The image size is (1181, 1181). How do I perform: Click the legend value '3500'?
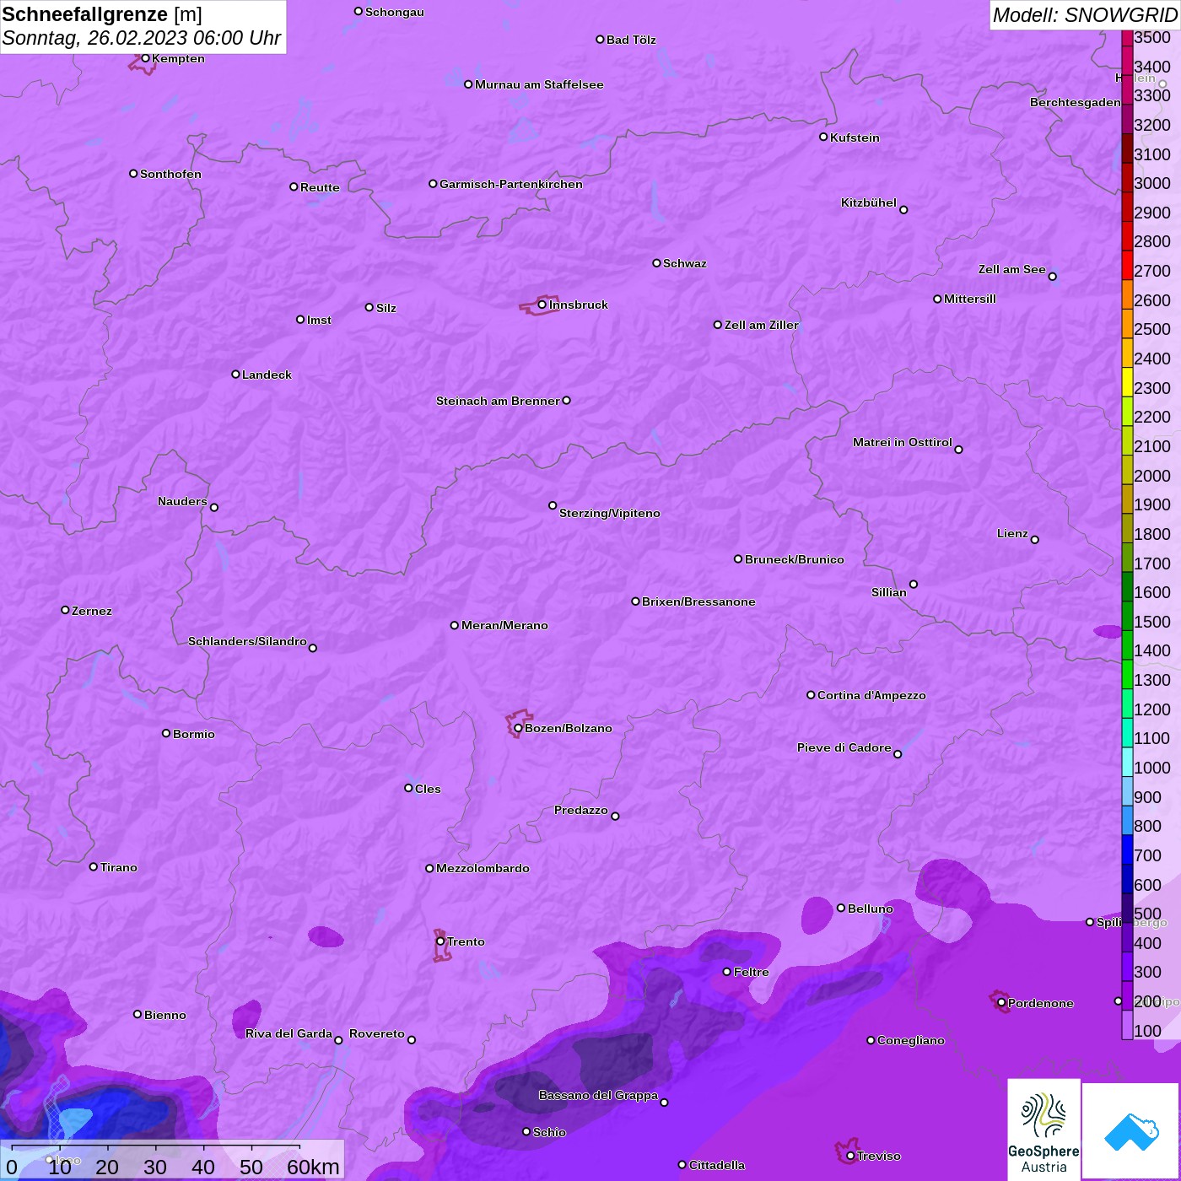pyautogui.click(x=1152, y=37)
